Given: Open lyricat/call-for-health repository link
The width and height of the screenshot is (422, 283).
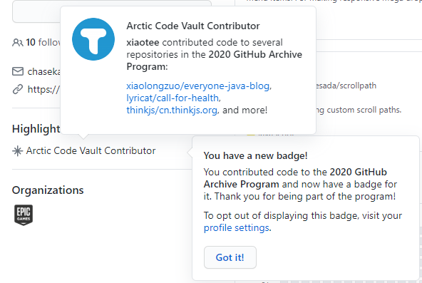Looking at the screenshot, I should (173, 98).
